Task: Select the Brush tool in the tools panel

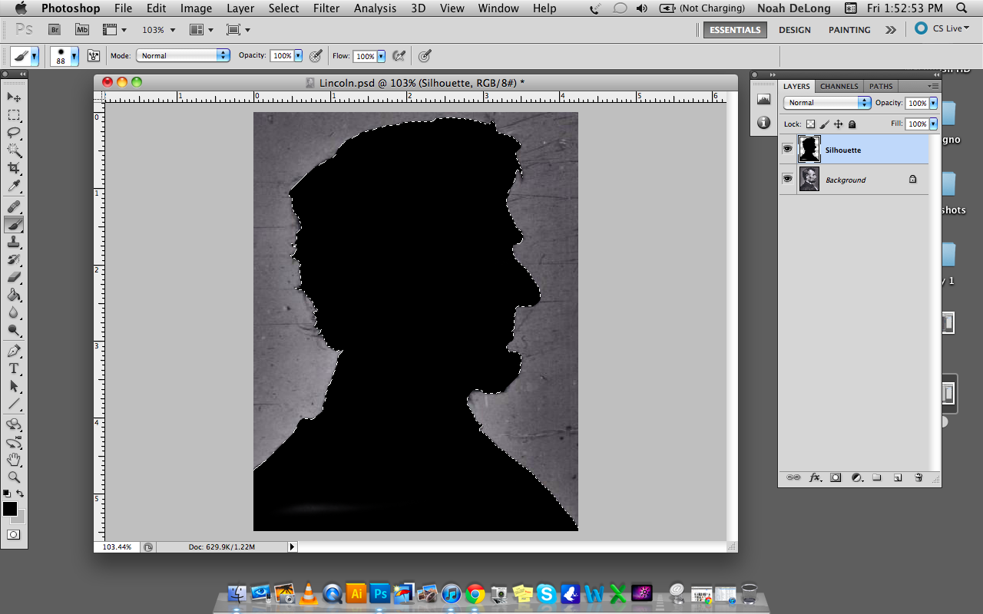Action: [x=14, y=224]
